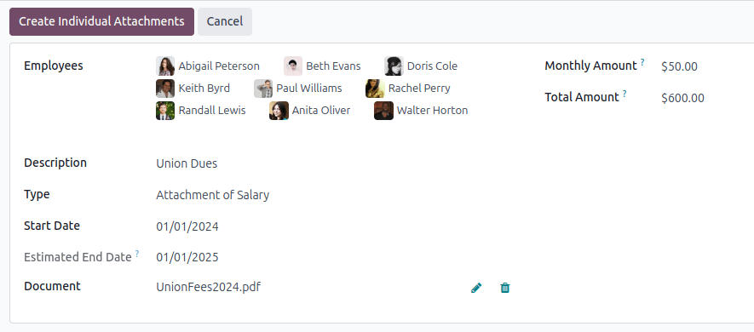Click the Monthly Amount value $50.00
The image size is (754, 332).
(679, 66)
